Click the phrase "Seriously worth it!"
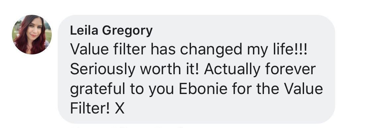The width and height of the screenshot is (373, 128). pyautogui.click(x=135, y=69)
